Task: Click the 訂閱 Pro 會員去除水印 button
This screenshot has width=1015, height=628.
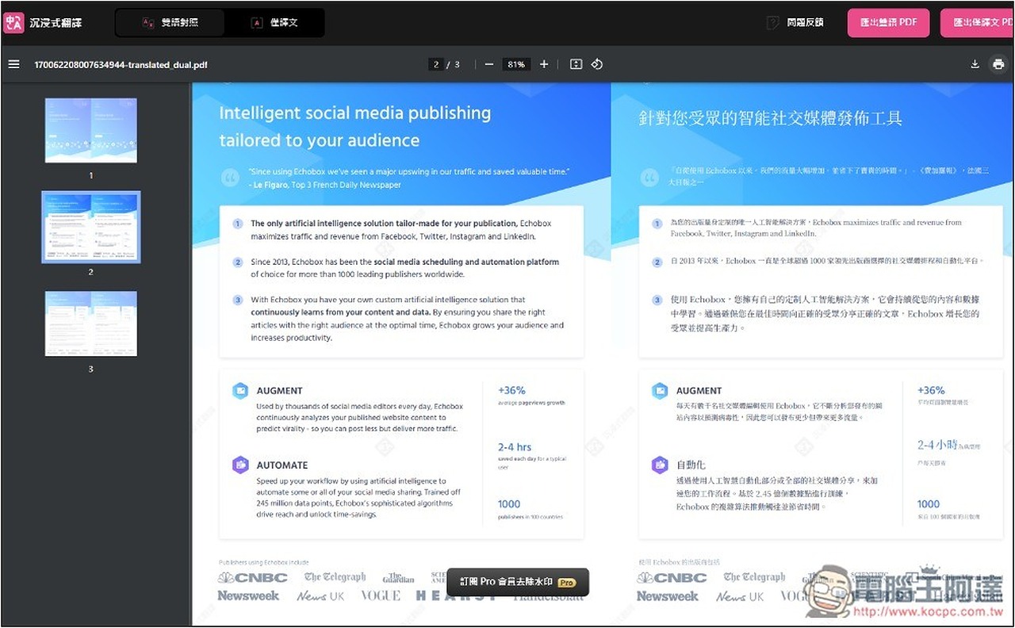Action: click(518, 582)
